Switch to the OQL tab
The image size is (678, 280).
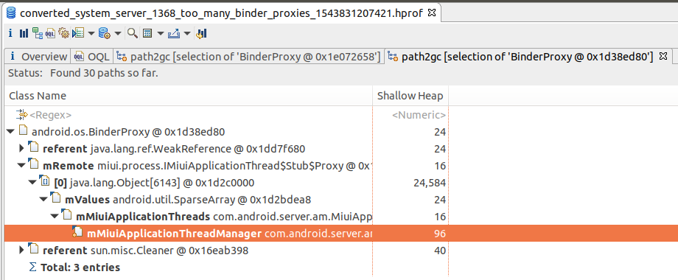[91, 57]
